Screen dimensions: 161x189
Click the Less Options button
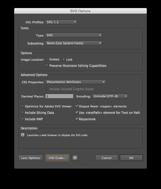[31, 158]
